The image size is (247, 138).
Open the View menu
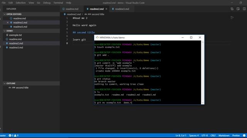pos(31,3)
